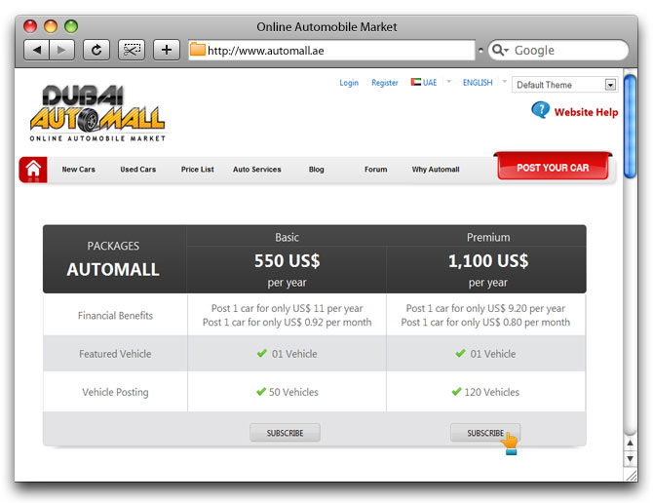Click the green check next to 120 Vehicles

pos(456,392)
